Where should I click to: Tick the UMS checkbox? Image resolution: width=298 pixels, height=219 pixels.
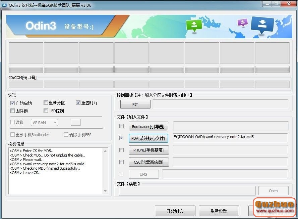(x=121, y=174)
